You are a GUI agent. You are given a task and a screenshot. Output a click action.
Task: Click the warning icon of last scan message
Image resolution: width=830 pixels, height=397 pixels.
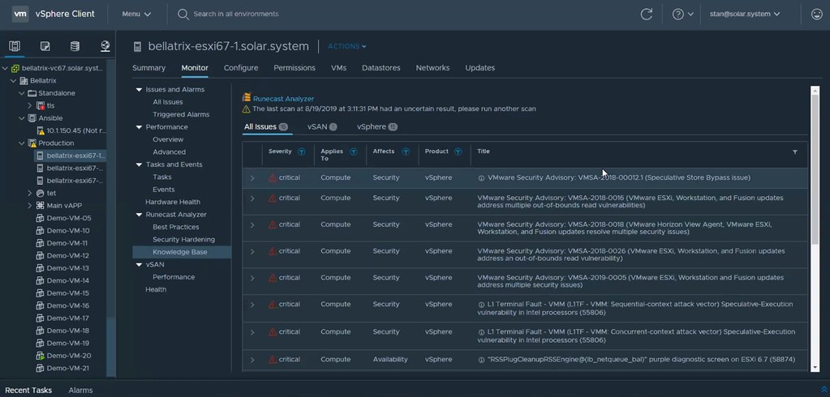coord(246,109)
